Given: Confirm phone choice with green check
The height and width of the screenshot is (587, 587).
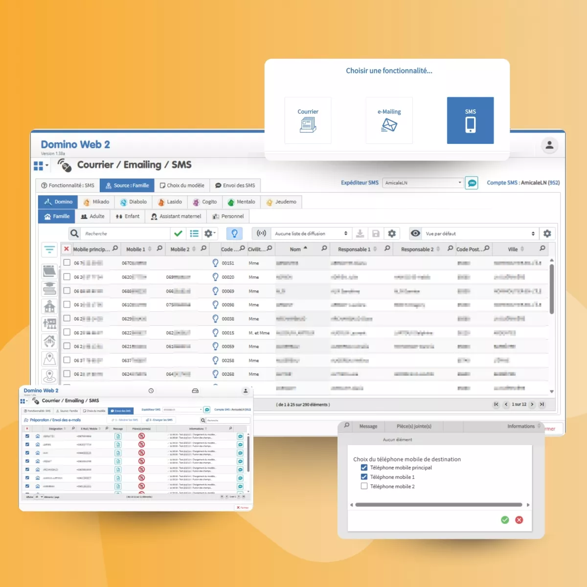Looking at the screenshot, I should pyautogui.click(x=505, y=520).
